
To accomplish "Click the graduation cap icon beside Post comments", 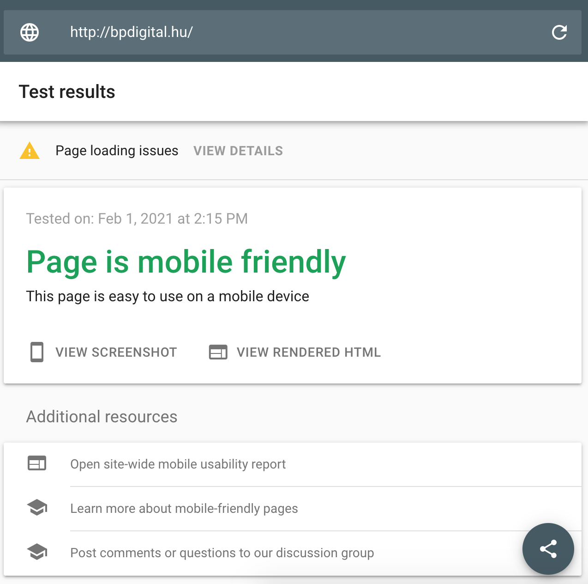I will [x=37, y=552].
